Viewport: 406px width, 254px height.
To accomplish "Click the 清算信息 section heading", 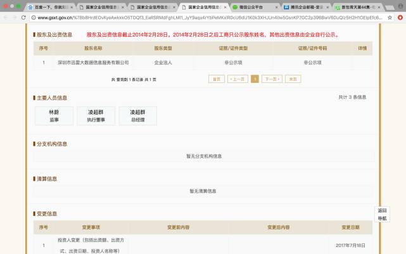I will [47, 179].
